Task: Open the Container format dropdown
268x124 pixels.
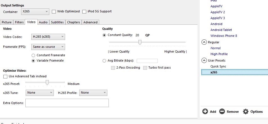Action: pyautogui.click(x=35, y=12)
